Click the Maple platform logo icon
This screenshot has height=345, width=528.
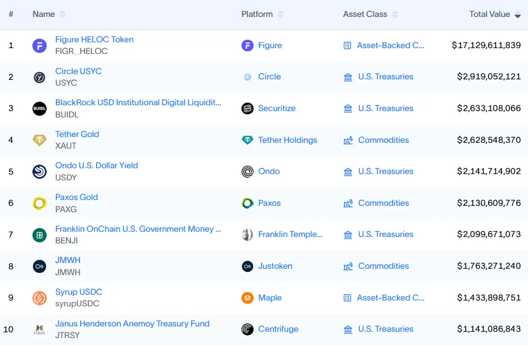click(247, 298)
